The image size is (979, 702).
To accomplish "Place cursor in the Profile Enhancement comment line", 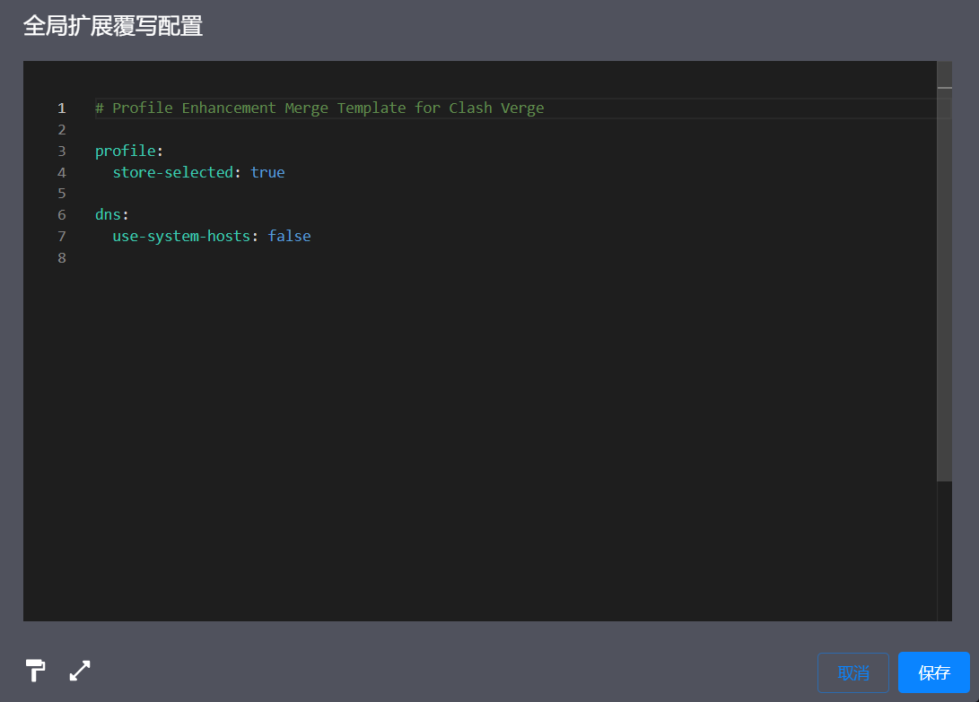I will (319, 108).
